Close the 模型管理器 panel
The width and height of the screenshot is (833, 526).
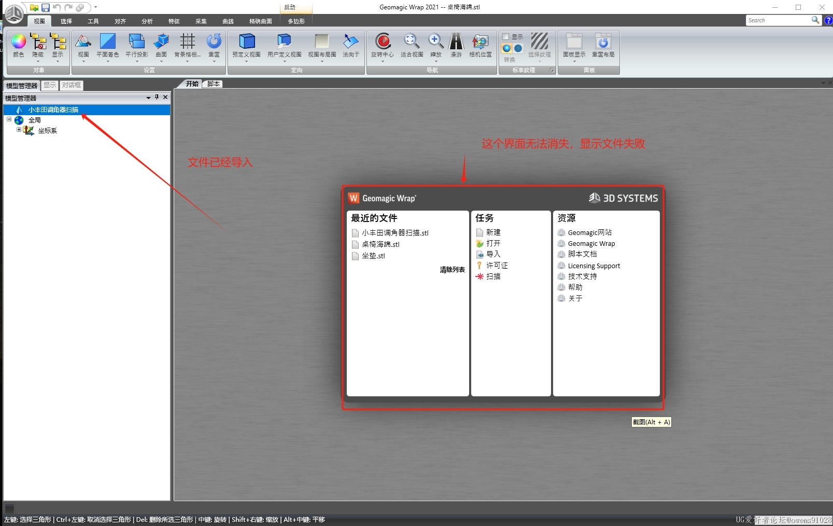click(165, 97)
